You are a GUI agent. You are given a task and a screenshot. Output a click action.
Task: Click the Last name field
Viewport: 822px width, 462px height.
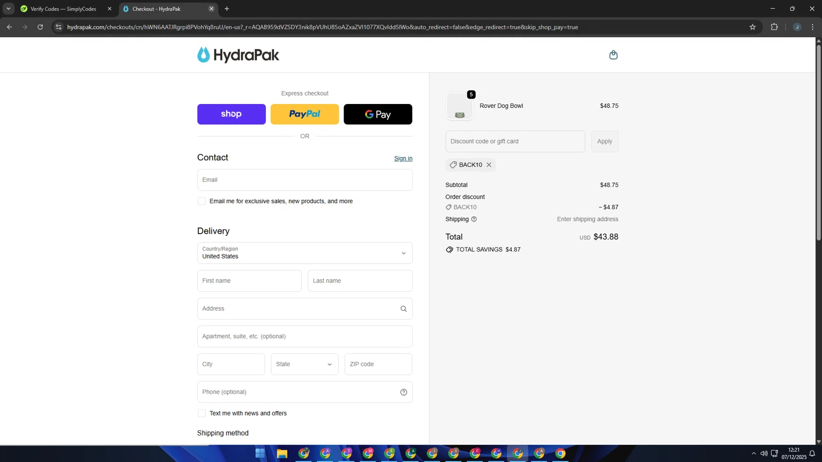360,281
